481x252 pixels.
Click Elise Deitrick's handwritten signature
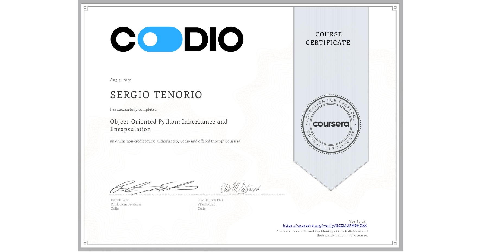click(x=243, y=187)
